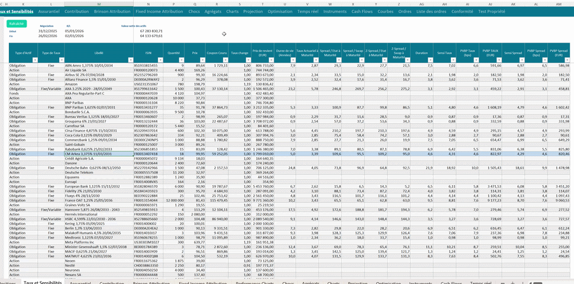Screen dimensions: 574x284
Task: Open the Z-Spread / Etat à Maturité filter
Action: [x=385, y=60]
